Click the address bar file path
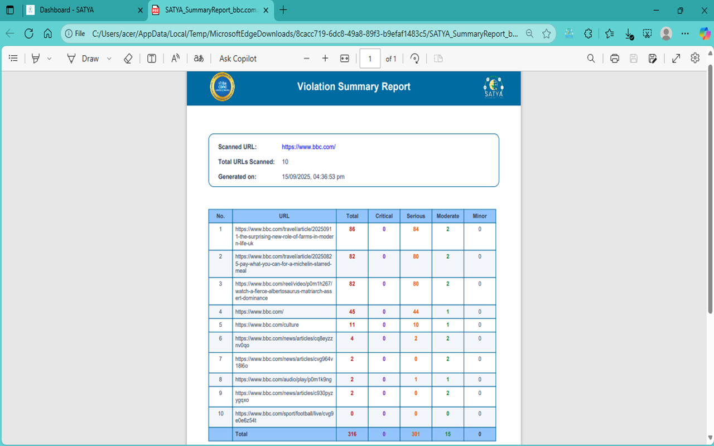714x446 pixels. point(305,33)
